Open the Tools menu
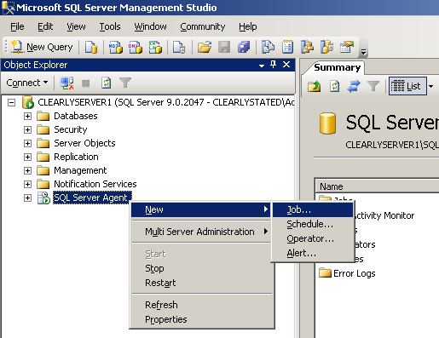Image resolution: width=439 pixels, height=338 pixels. (x=110, y=26)
